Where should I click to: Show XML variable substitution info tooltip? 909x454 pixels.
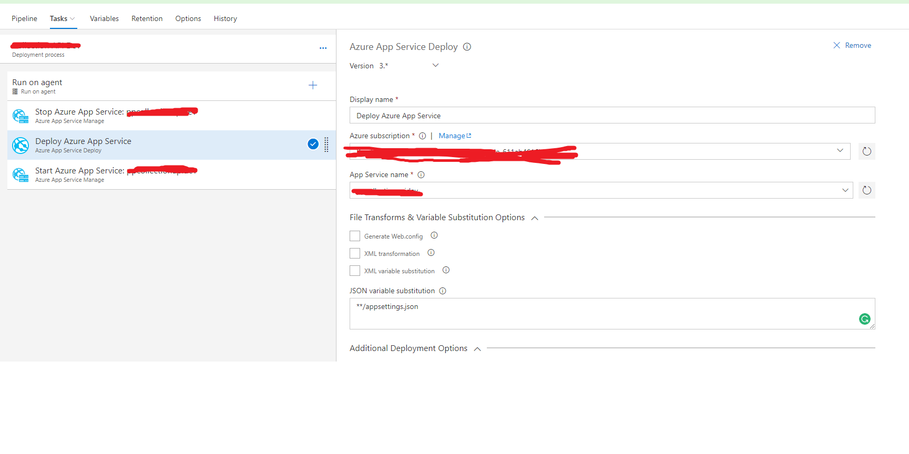pyautogui.click(x=446, y=270)
